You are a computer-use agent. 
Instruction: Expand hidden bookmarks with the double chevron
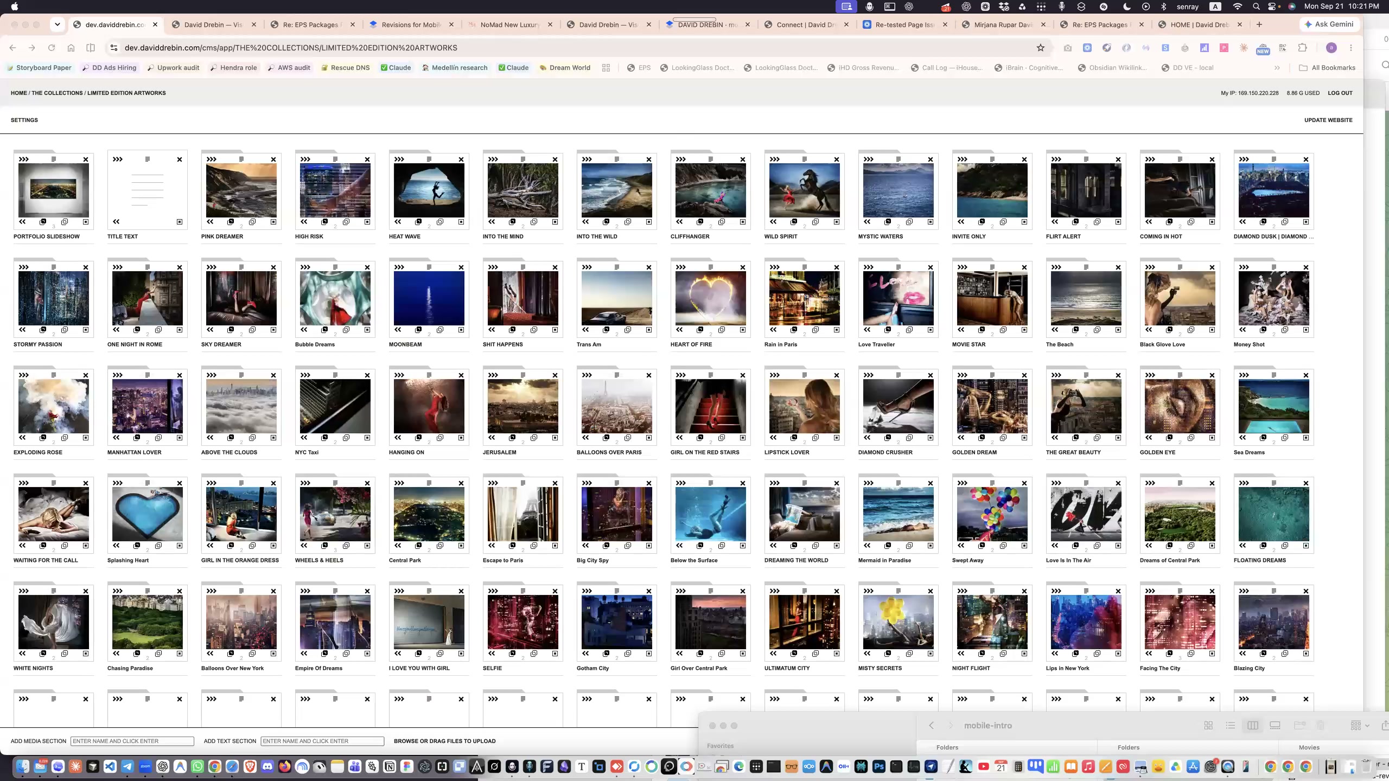coord(1277,68)
